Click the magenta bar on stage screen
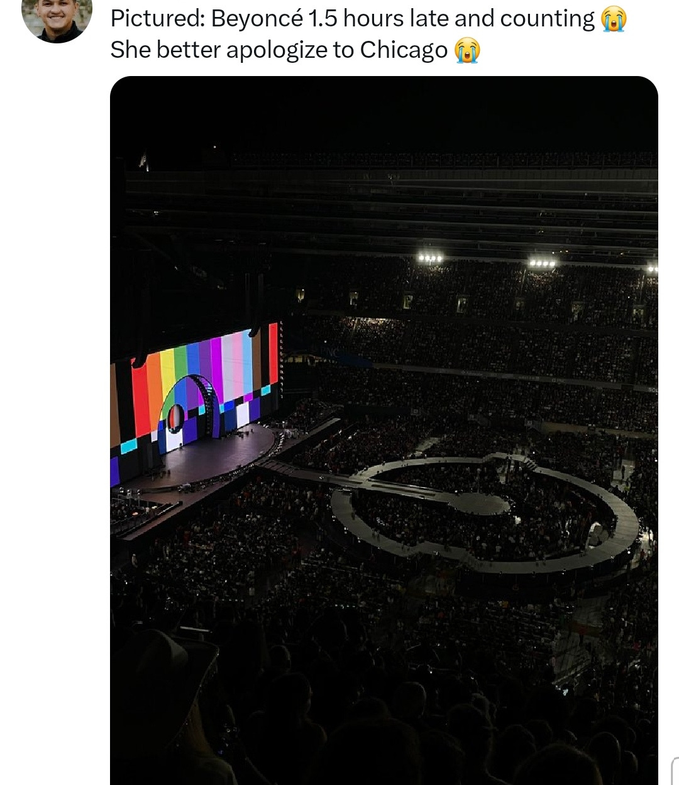This screenshot has height=785, width=679. [x=216, y=368]
